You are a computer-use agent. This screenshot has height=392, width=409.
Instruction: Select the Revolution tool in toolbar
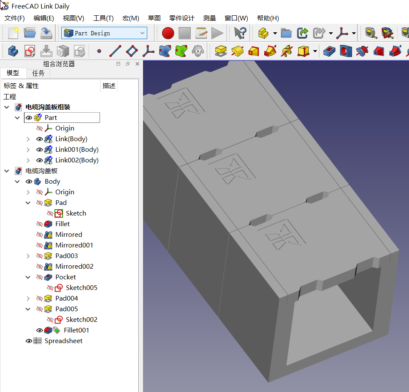[237, 51]
